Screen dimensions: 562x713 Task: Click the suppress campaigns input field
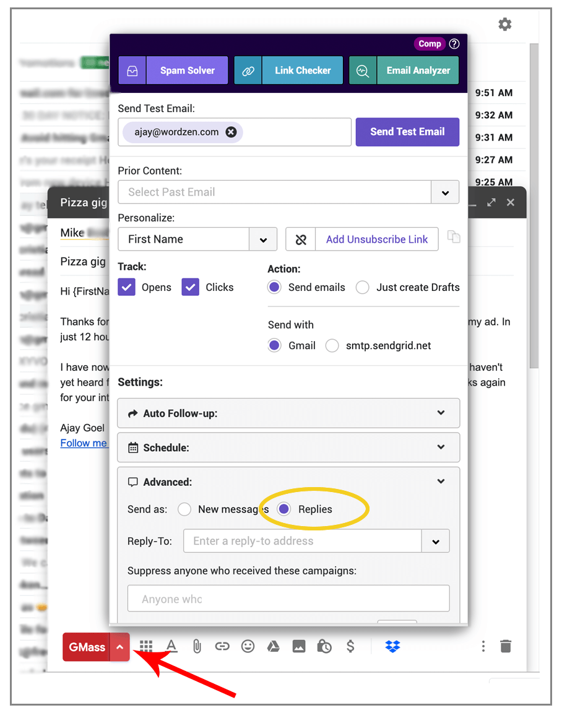pos(288,598)
